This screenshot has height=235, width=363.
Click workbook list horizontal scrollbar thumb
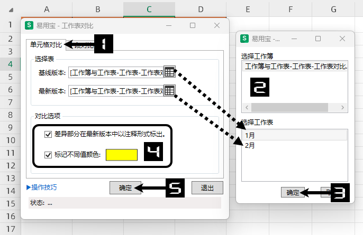pyautogui.click(x=289, y=107)
